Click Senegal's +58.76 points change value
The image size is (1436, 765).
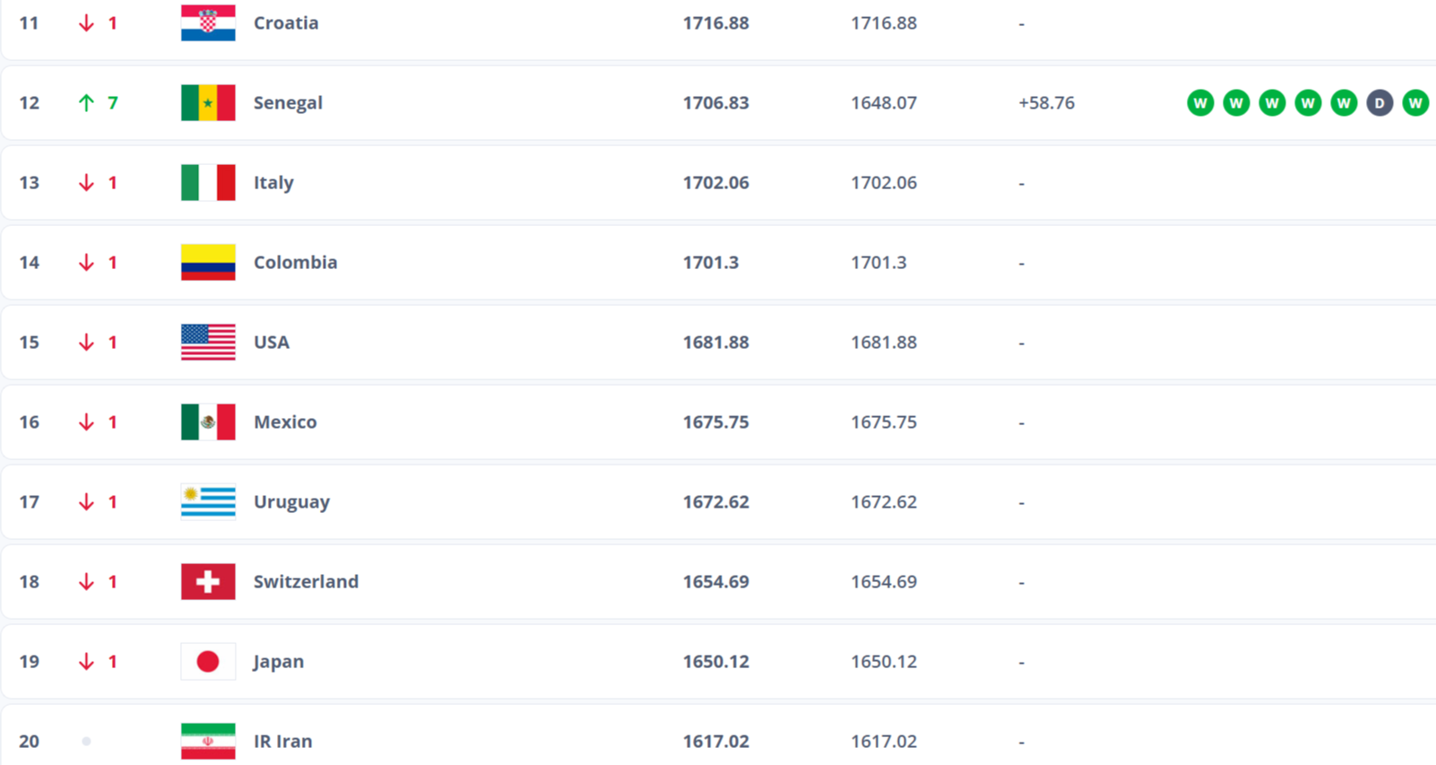(1046, 103)
